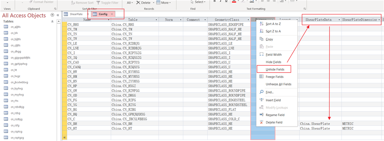This screenshot has height=141, width=384.
Task: Click the table icon beside cn_cjljtls
Action: pyautogui.click(x=6, y=45)
